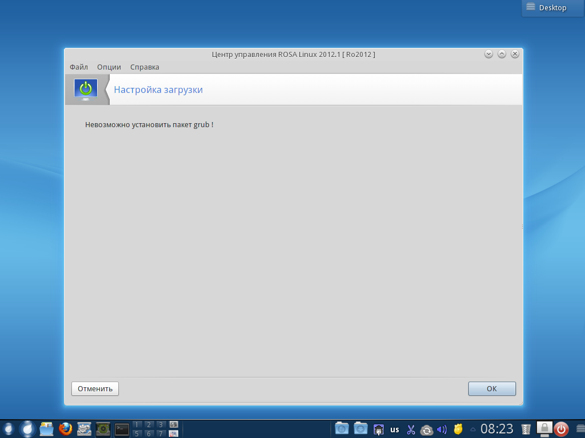585x438 pixels.
Task: Open the Desktop toolbox at top right
Action: point(552,8)
